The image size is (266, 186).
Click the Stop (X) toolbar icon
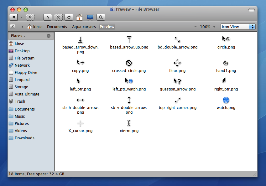(x=58, y=17)
